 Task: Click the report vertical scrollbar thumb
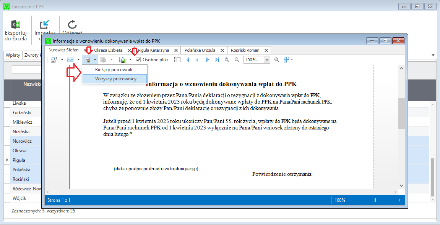pyautogui.click(x=401, y=113)
